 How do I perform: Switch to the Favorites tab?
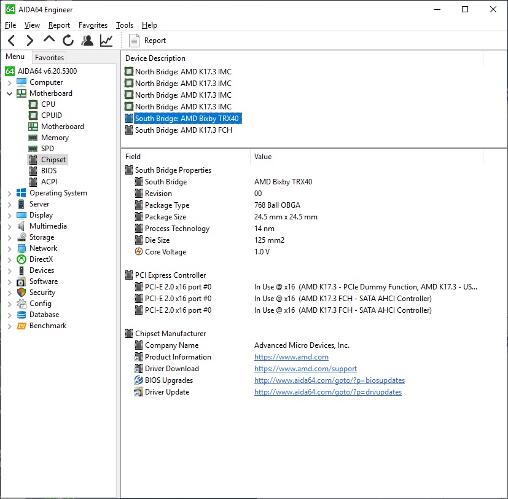(49, 58)
